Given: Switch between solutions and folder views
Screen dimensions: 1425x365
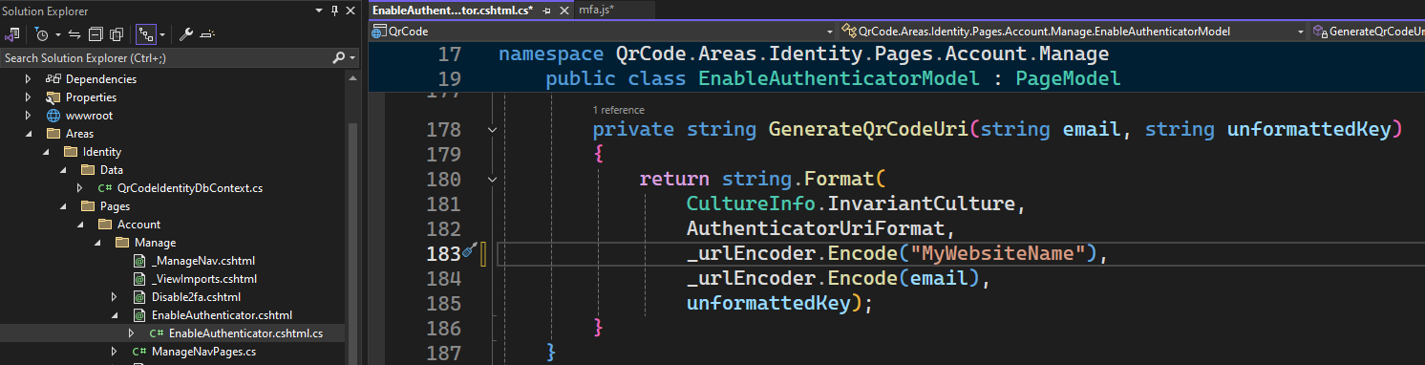Looking at the screenshot, I should click(12, 34).
